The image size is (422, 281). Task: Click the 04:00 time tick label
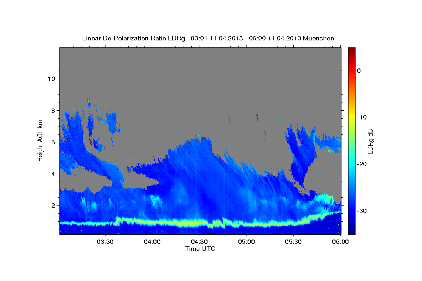click(x=152, y=242)
